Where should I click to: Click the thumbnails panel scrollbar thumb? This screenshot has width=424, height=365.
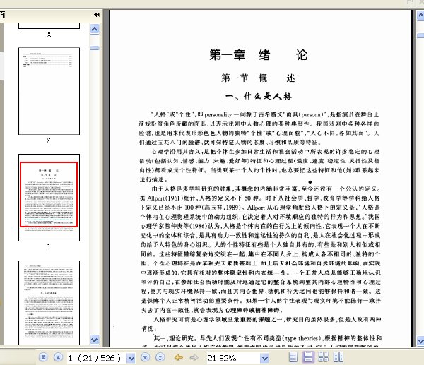[x=95, y=48]
